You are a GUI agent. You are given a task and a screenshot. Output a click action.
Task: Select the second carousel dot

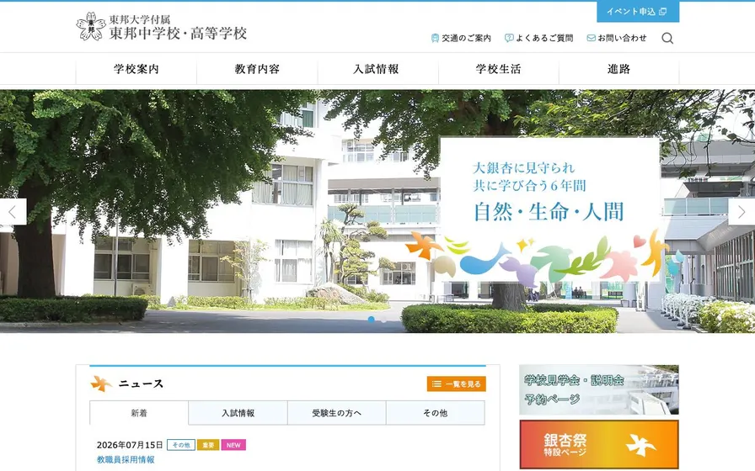tap(383, 319)
